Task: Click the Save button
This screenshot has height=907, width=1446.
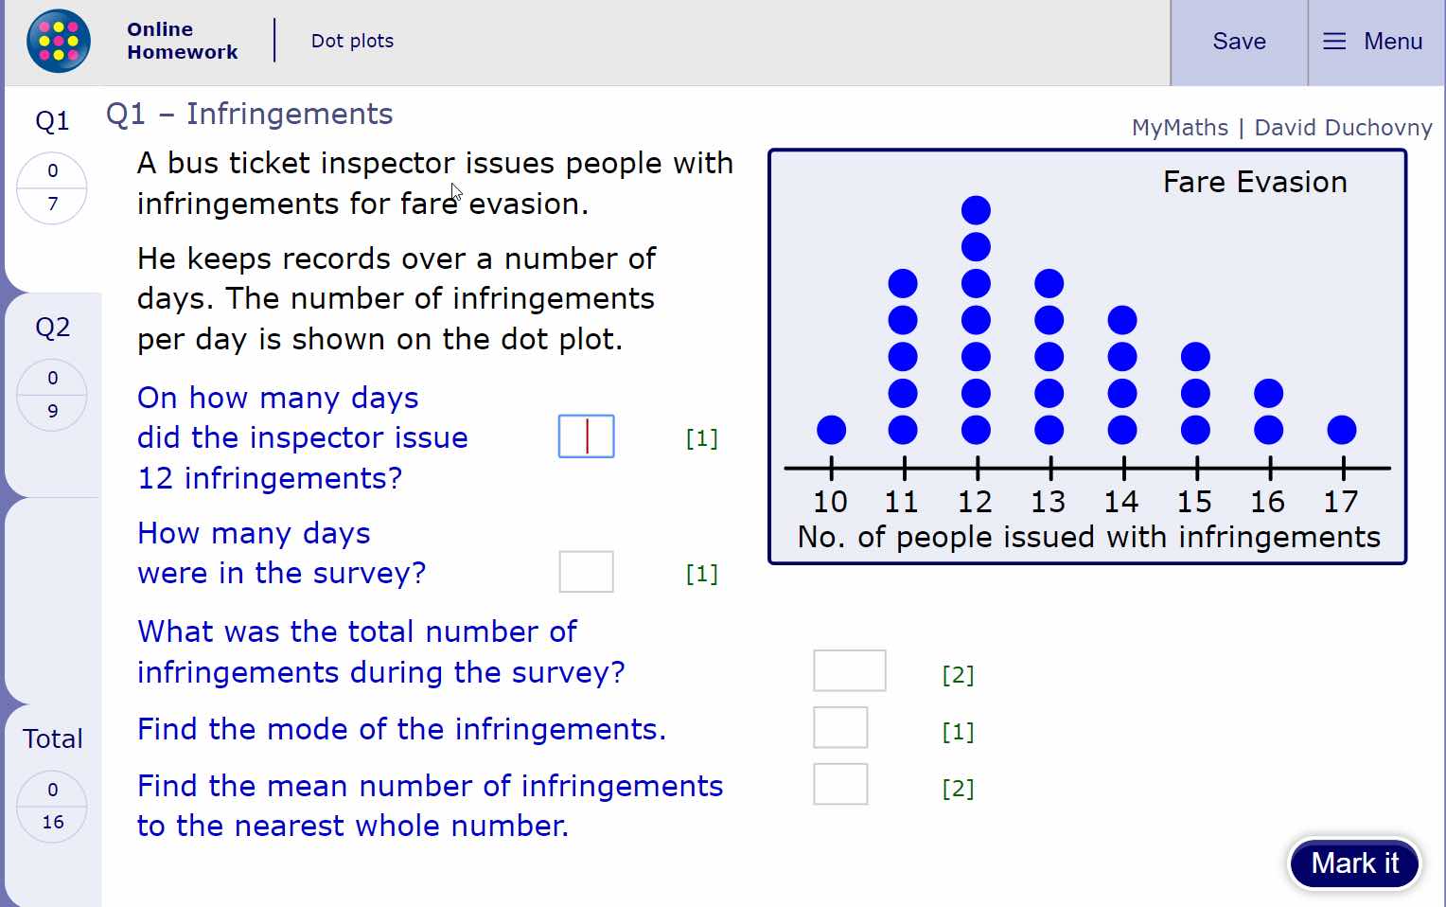Action: pos(1238,42)
